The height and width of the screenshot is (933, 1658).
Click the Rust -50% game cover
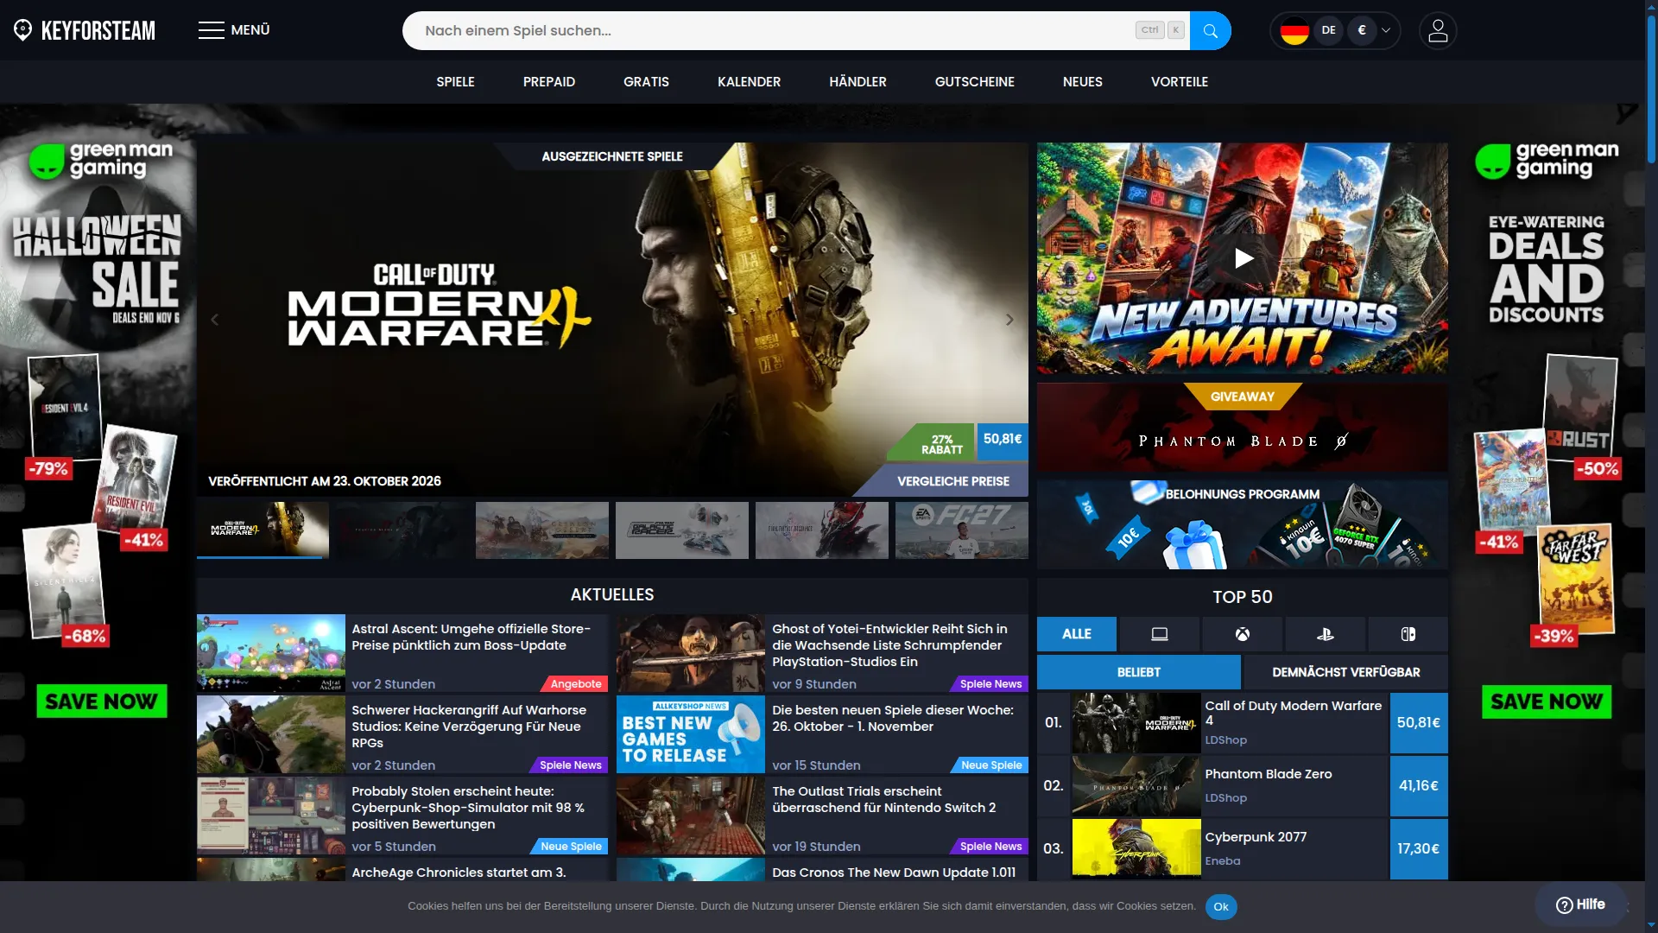pos(1579,409)
